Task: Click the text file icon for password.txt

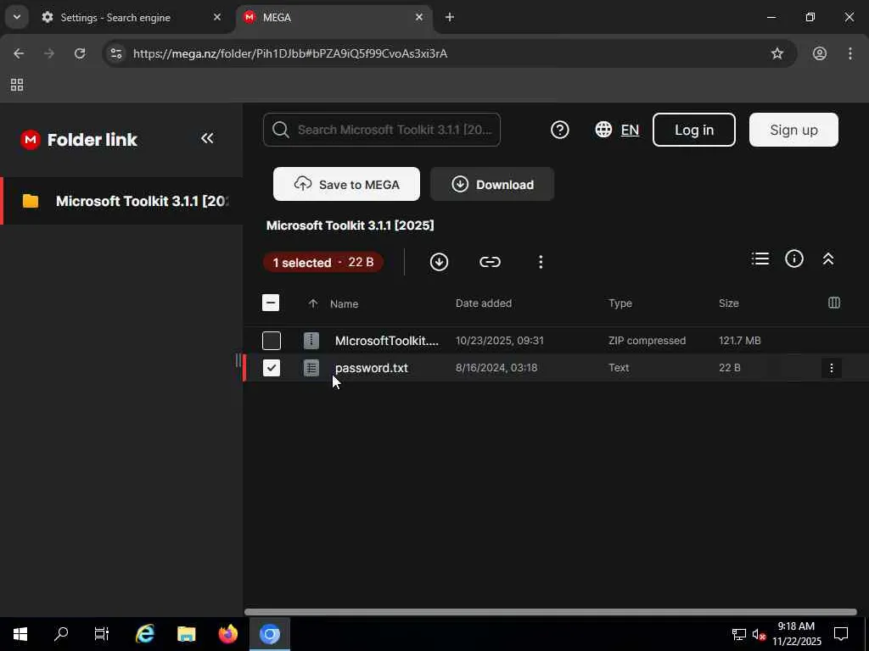Action: [x=311, y=368]
